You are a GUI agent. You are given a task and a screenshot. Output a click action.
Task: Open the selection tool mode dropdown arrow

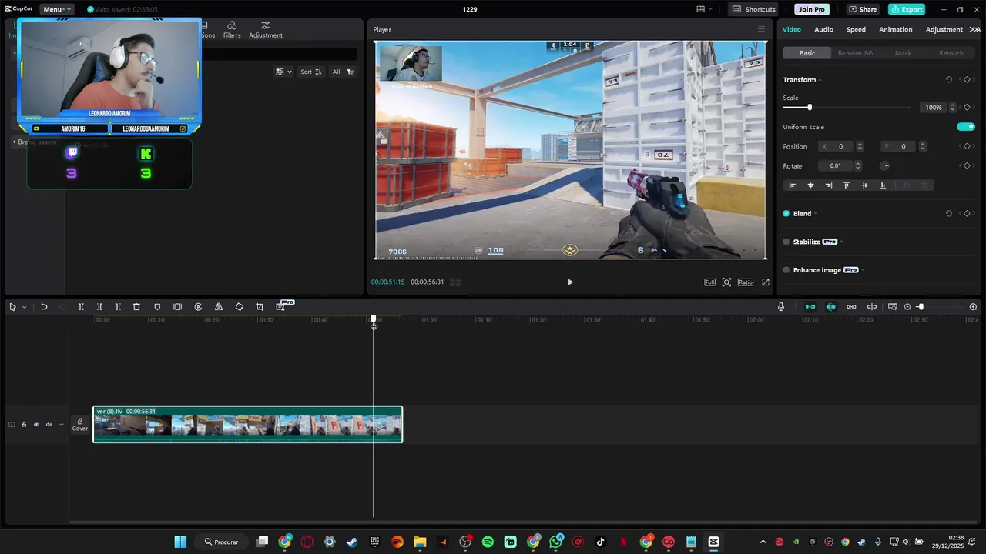coord(25,307)
